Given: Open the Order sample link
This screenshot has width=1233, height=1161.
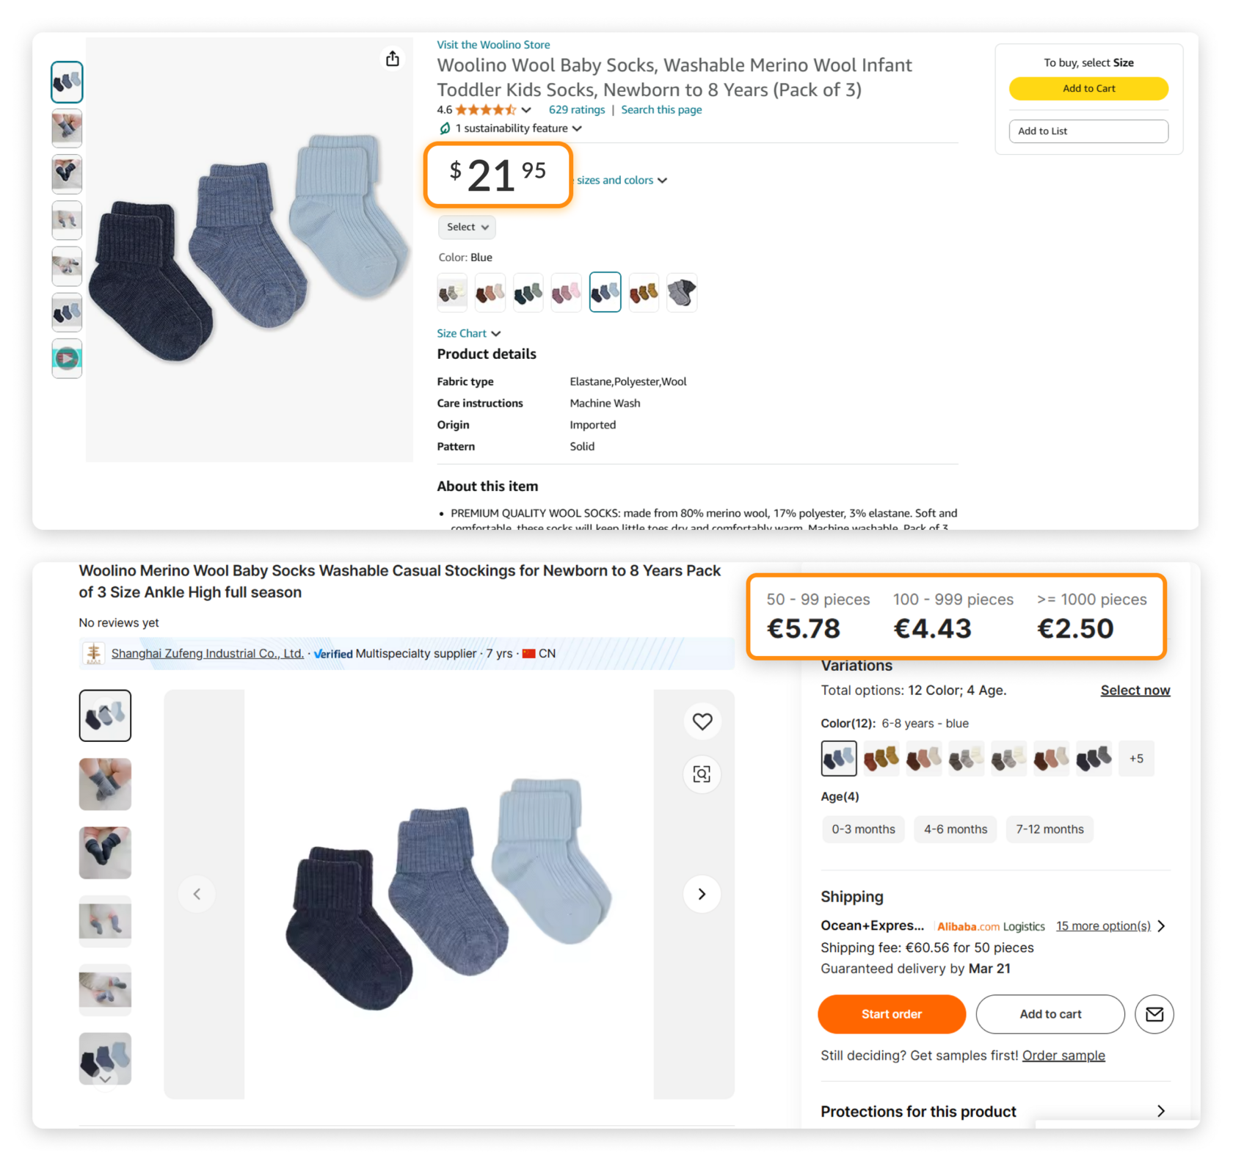Looking at the screenshot, I should (x=1063, y=1055).
